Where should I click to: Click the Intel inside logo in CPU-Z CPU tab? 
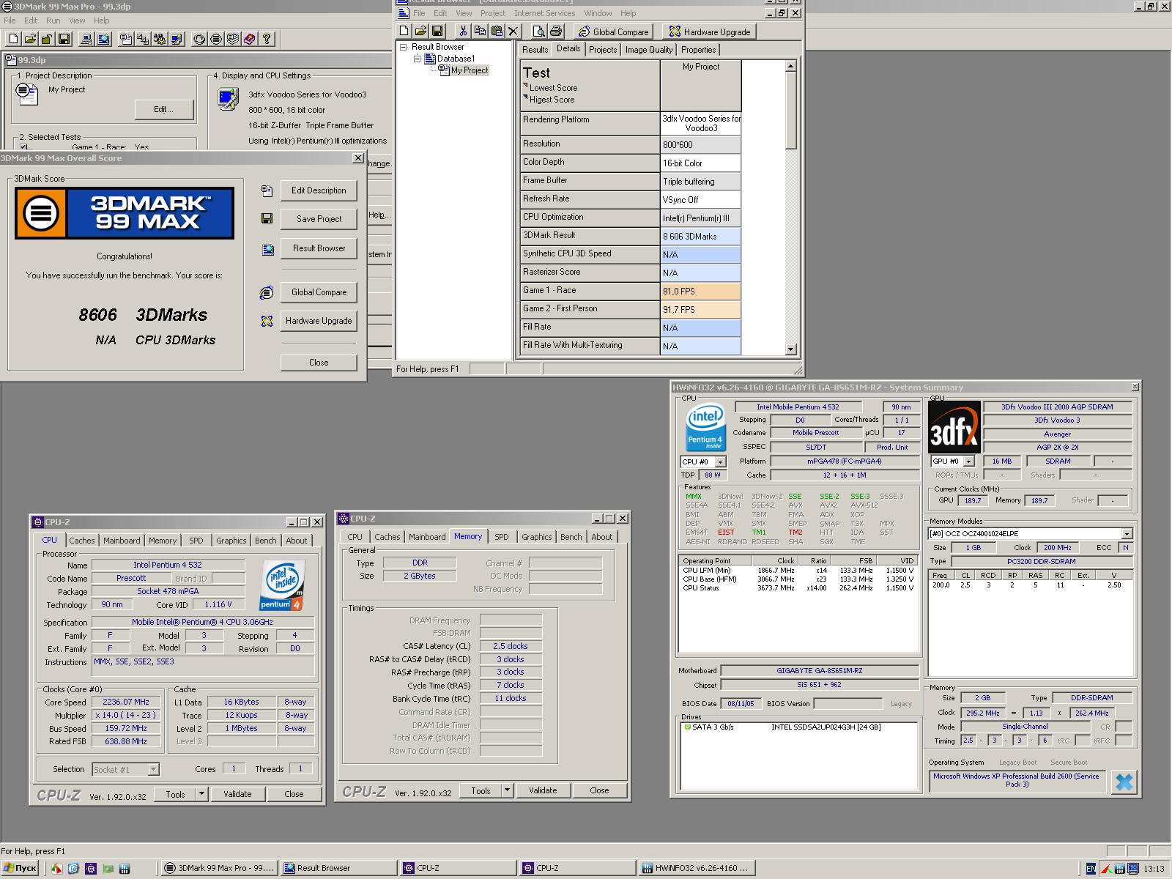point(281,585)
